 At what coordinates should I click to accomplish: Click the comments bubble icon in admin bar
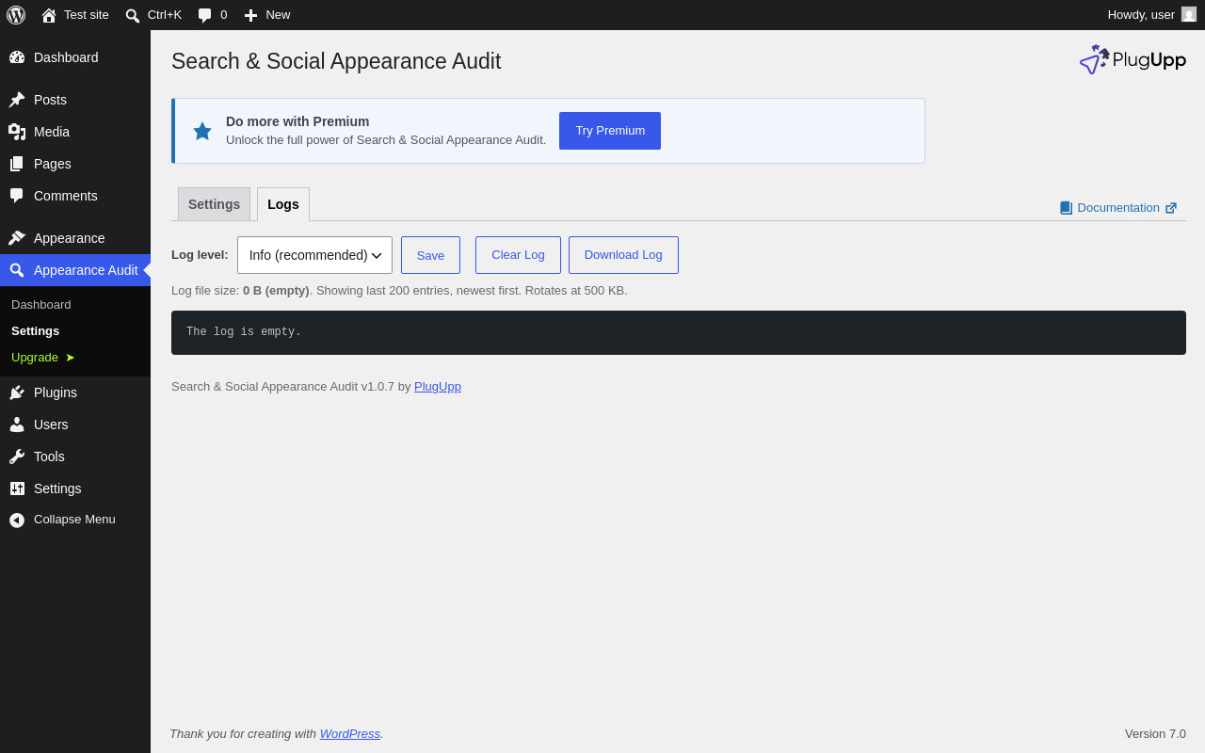tap(205, 15)
